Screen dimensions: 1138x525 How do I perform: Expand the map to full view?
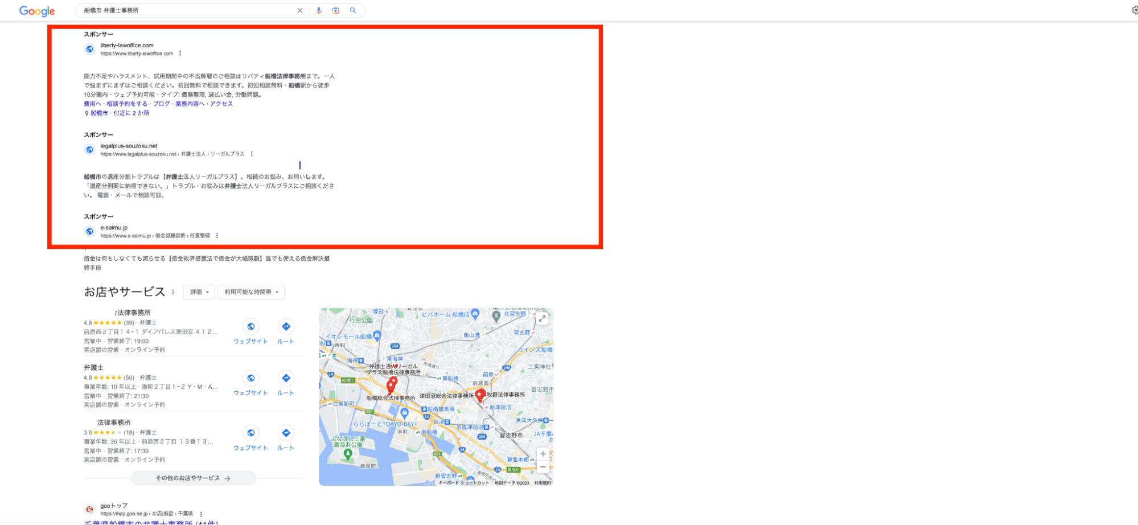[x=543, y=319]
